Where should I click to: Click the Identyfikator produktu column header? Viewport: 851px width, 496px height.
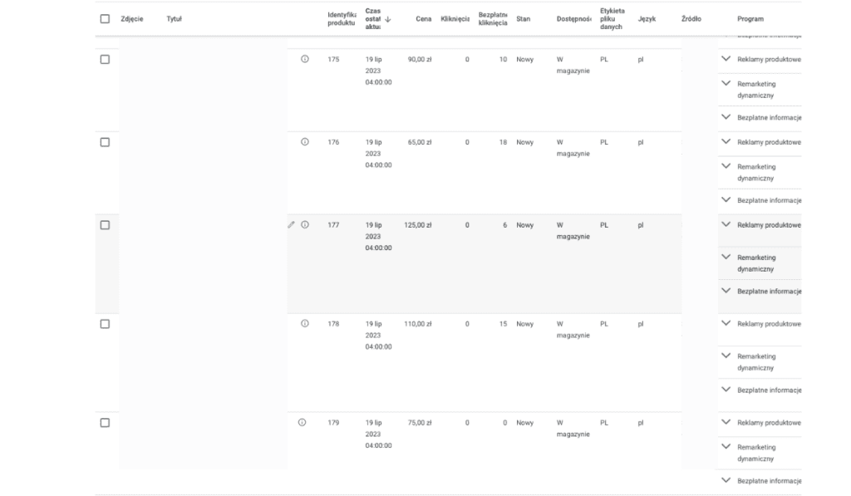pyautogui.click(x=342, y=18)
